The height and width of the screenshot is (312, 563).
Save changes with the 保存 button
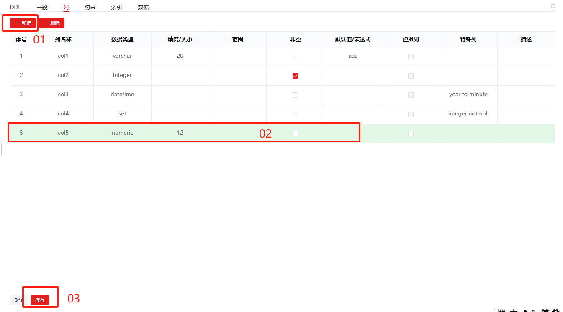[40, 300]
